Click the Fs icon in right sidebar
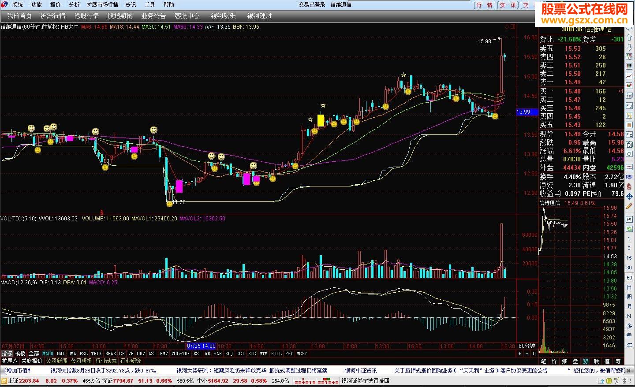Viewport: 635px width, 387px height. pos(629,219)
